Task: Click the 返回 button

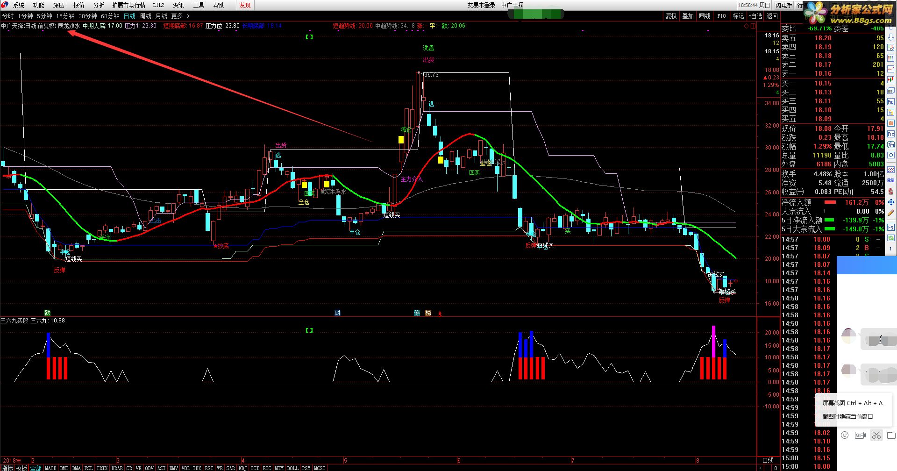Action: [772, 16]
